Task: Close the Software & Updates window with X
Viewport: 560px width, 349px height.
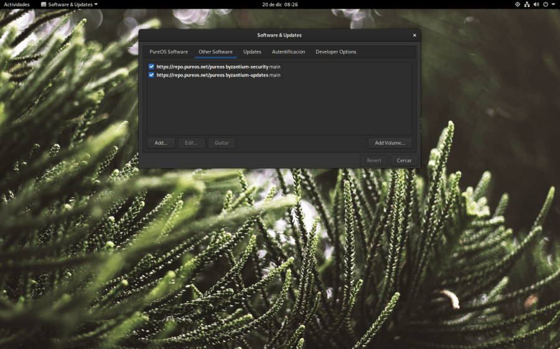Action: pyautogui.click(x=414, y=35)
